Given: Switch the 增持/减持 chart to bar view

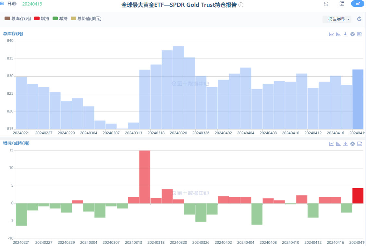Looking at the screenshot, I should coord(338,144).
